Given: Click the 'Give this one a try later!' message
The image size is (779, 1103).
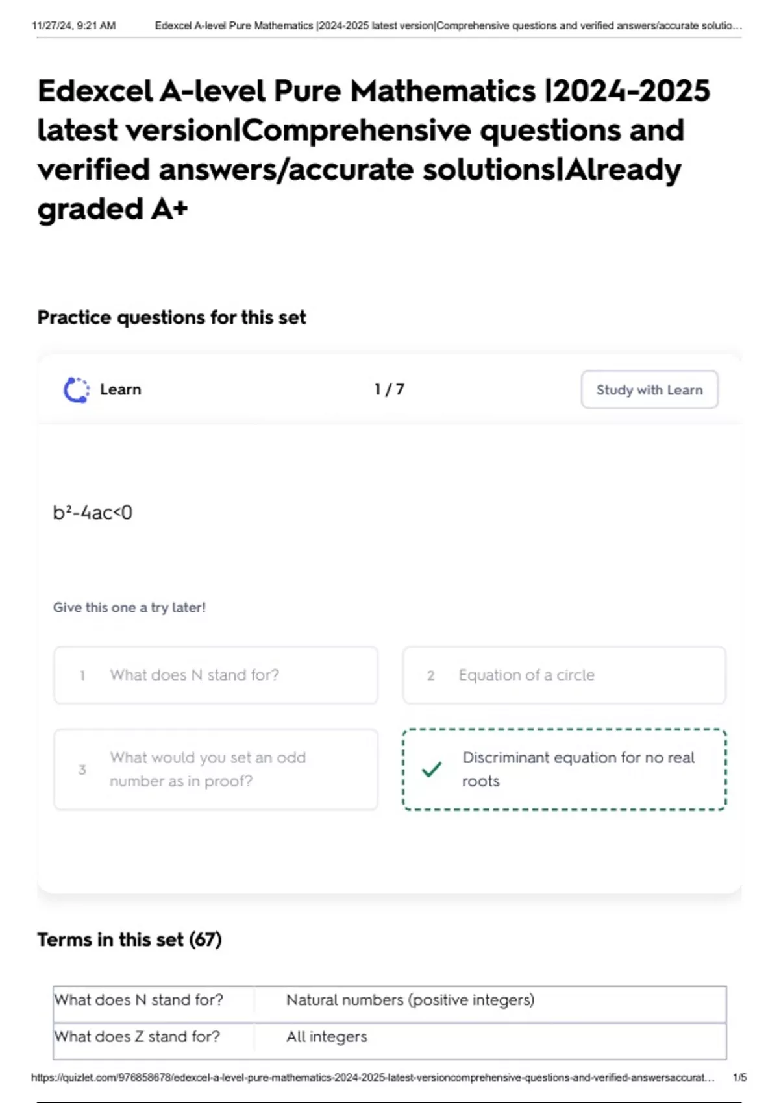Looking at the screenshot, I should (129, 608).
